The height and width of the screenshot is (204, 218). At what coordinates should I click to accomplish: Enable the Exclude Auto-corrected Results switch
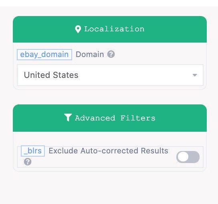188,157
